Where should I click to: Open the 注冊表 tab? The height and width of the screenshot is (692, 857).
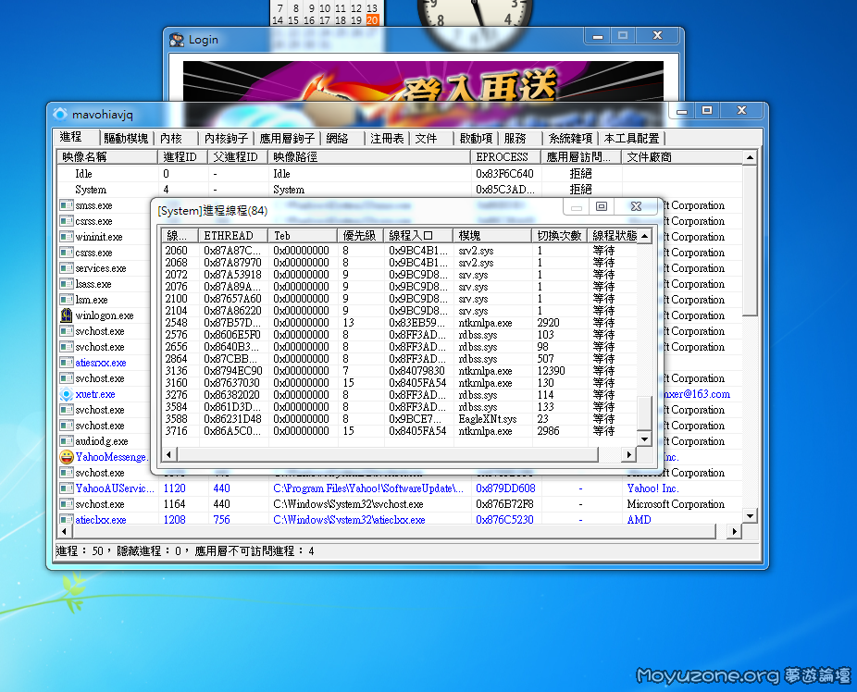tap(387, 138)
